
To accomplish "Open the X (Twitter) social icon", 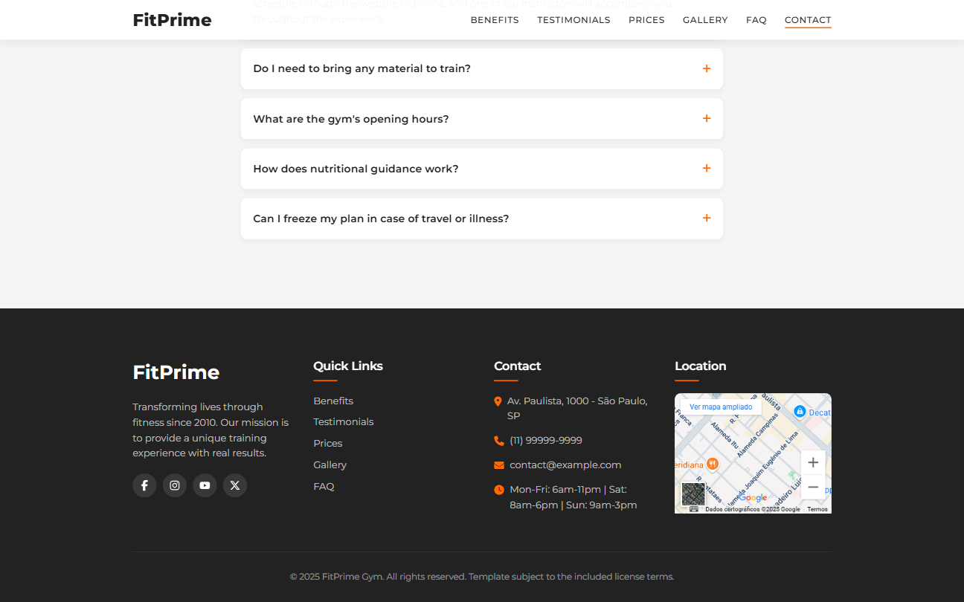I will [x=235, y=485].
